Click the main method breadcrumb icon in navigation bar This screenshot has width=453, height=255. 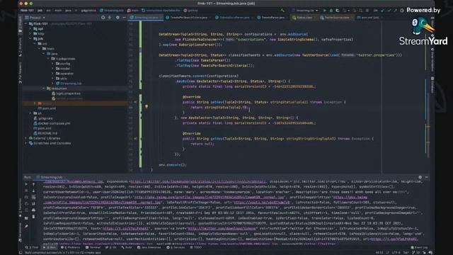pos(129,11)
